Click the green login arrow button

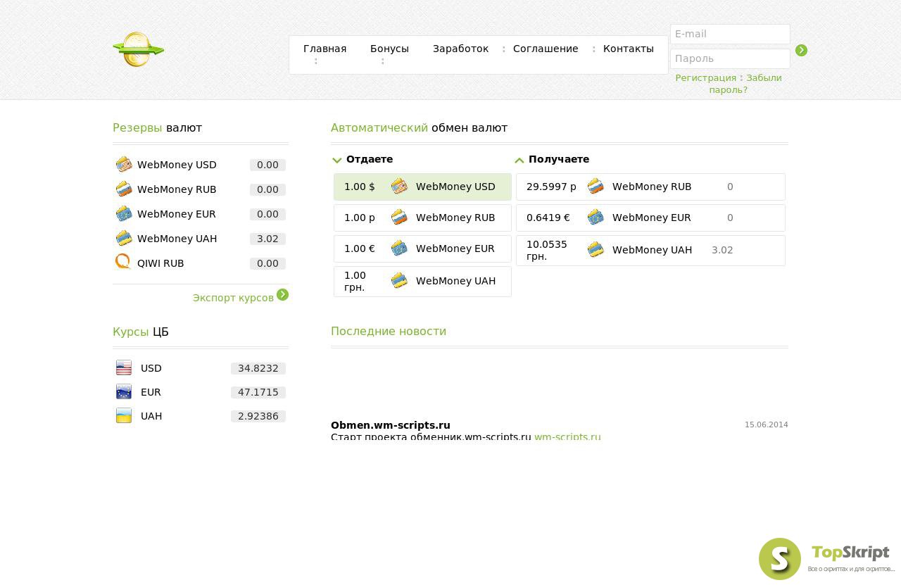point(801,50)
